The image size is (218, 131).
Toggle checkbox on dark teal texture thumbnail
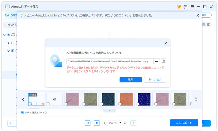102,104
